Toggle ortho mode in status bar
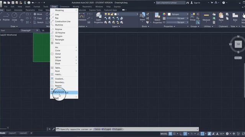 pyautogui.click(x=181, y=134)
